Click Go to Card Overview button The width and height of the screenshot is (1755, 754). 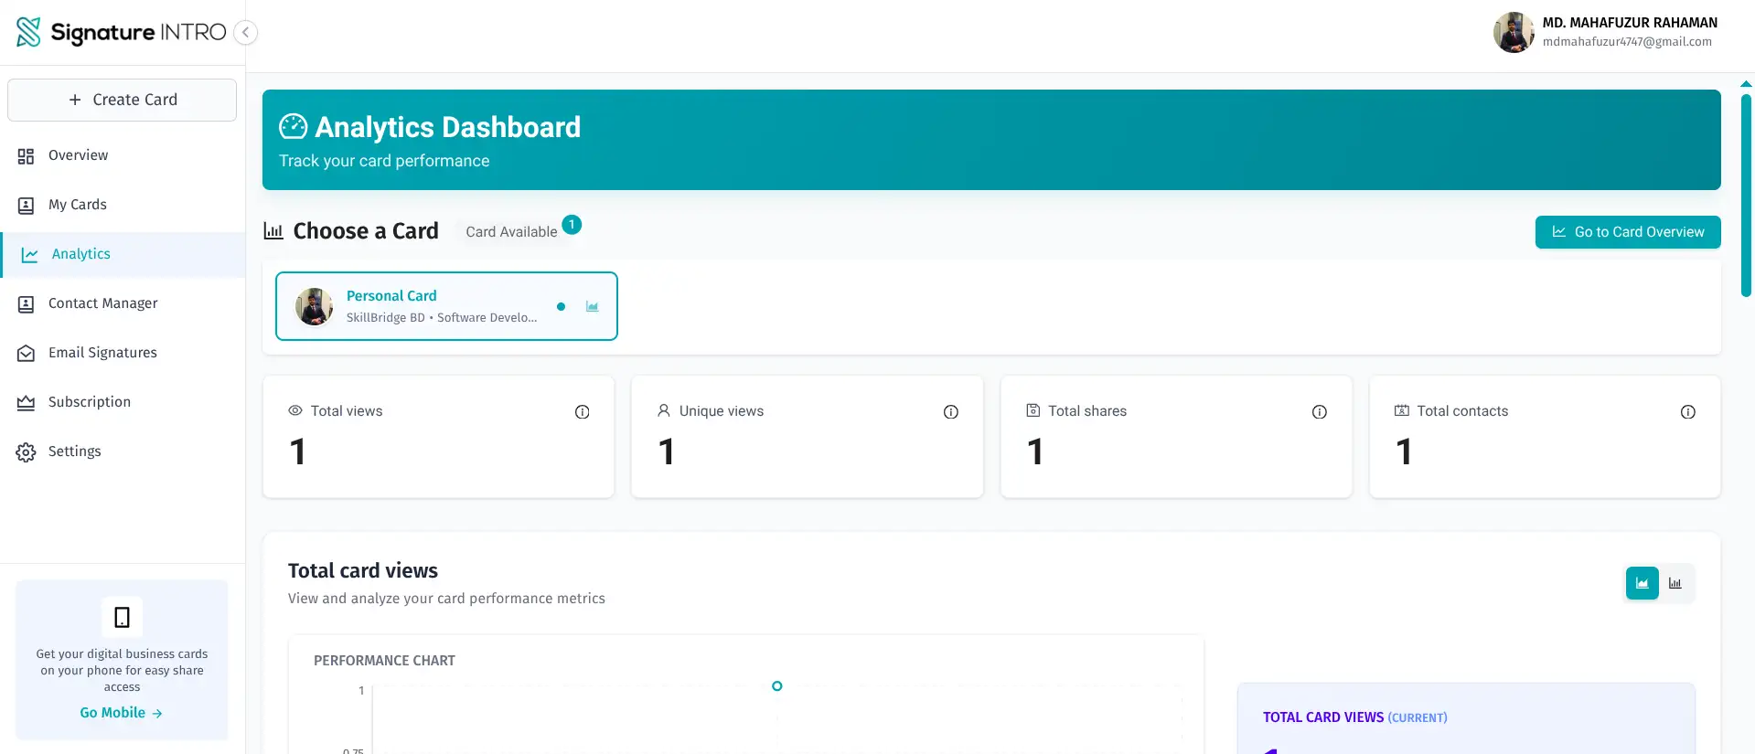(x=1627, y=232)
